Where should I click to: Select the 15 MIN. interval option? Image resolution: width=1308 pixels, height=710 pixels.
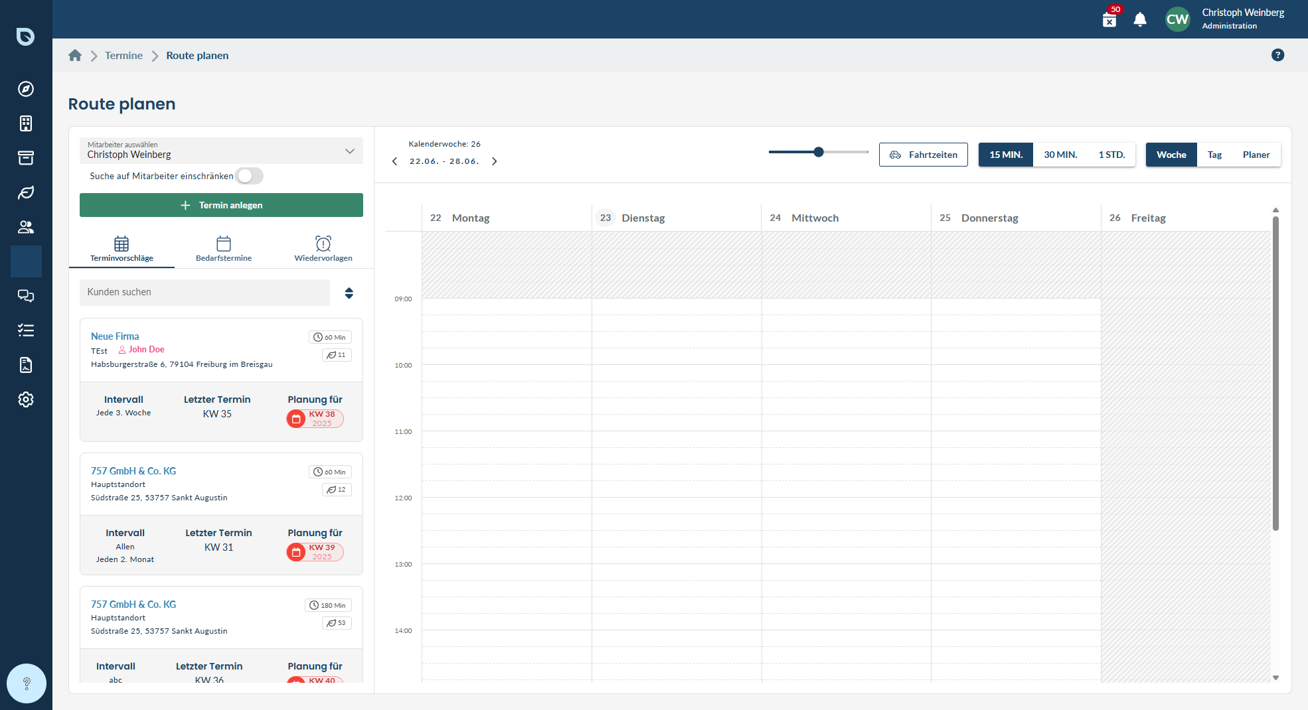pos(1006,155)
